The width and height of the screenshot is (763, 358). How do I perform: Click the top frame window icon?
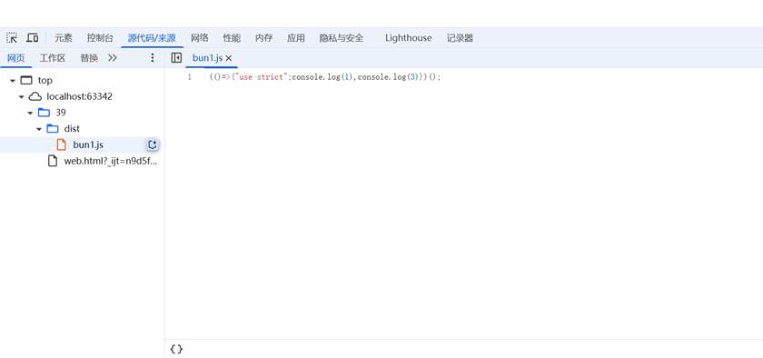pos(26,80)
